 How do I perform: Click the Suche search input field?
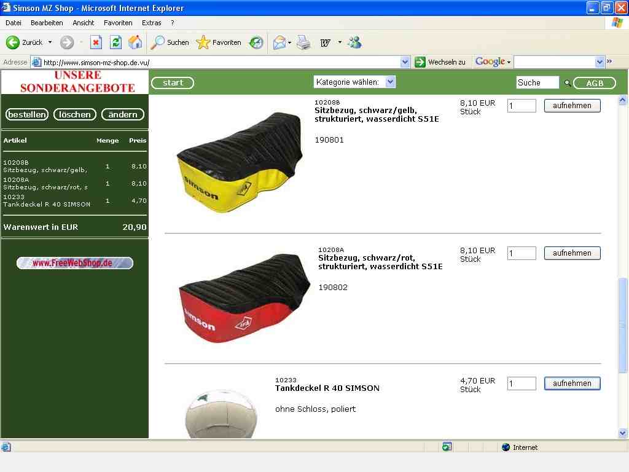(537, 82)
